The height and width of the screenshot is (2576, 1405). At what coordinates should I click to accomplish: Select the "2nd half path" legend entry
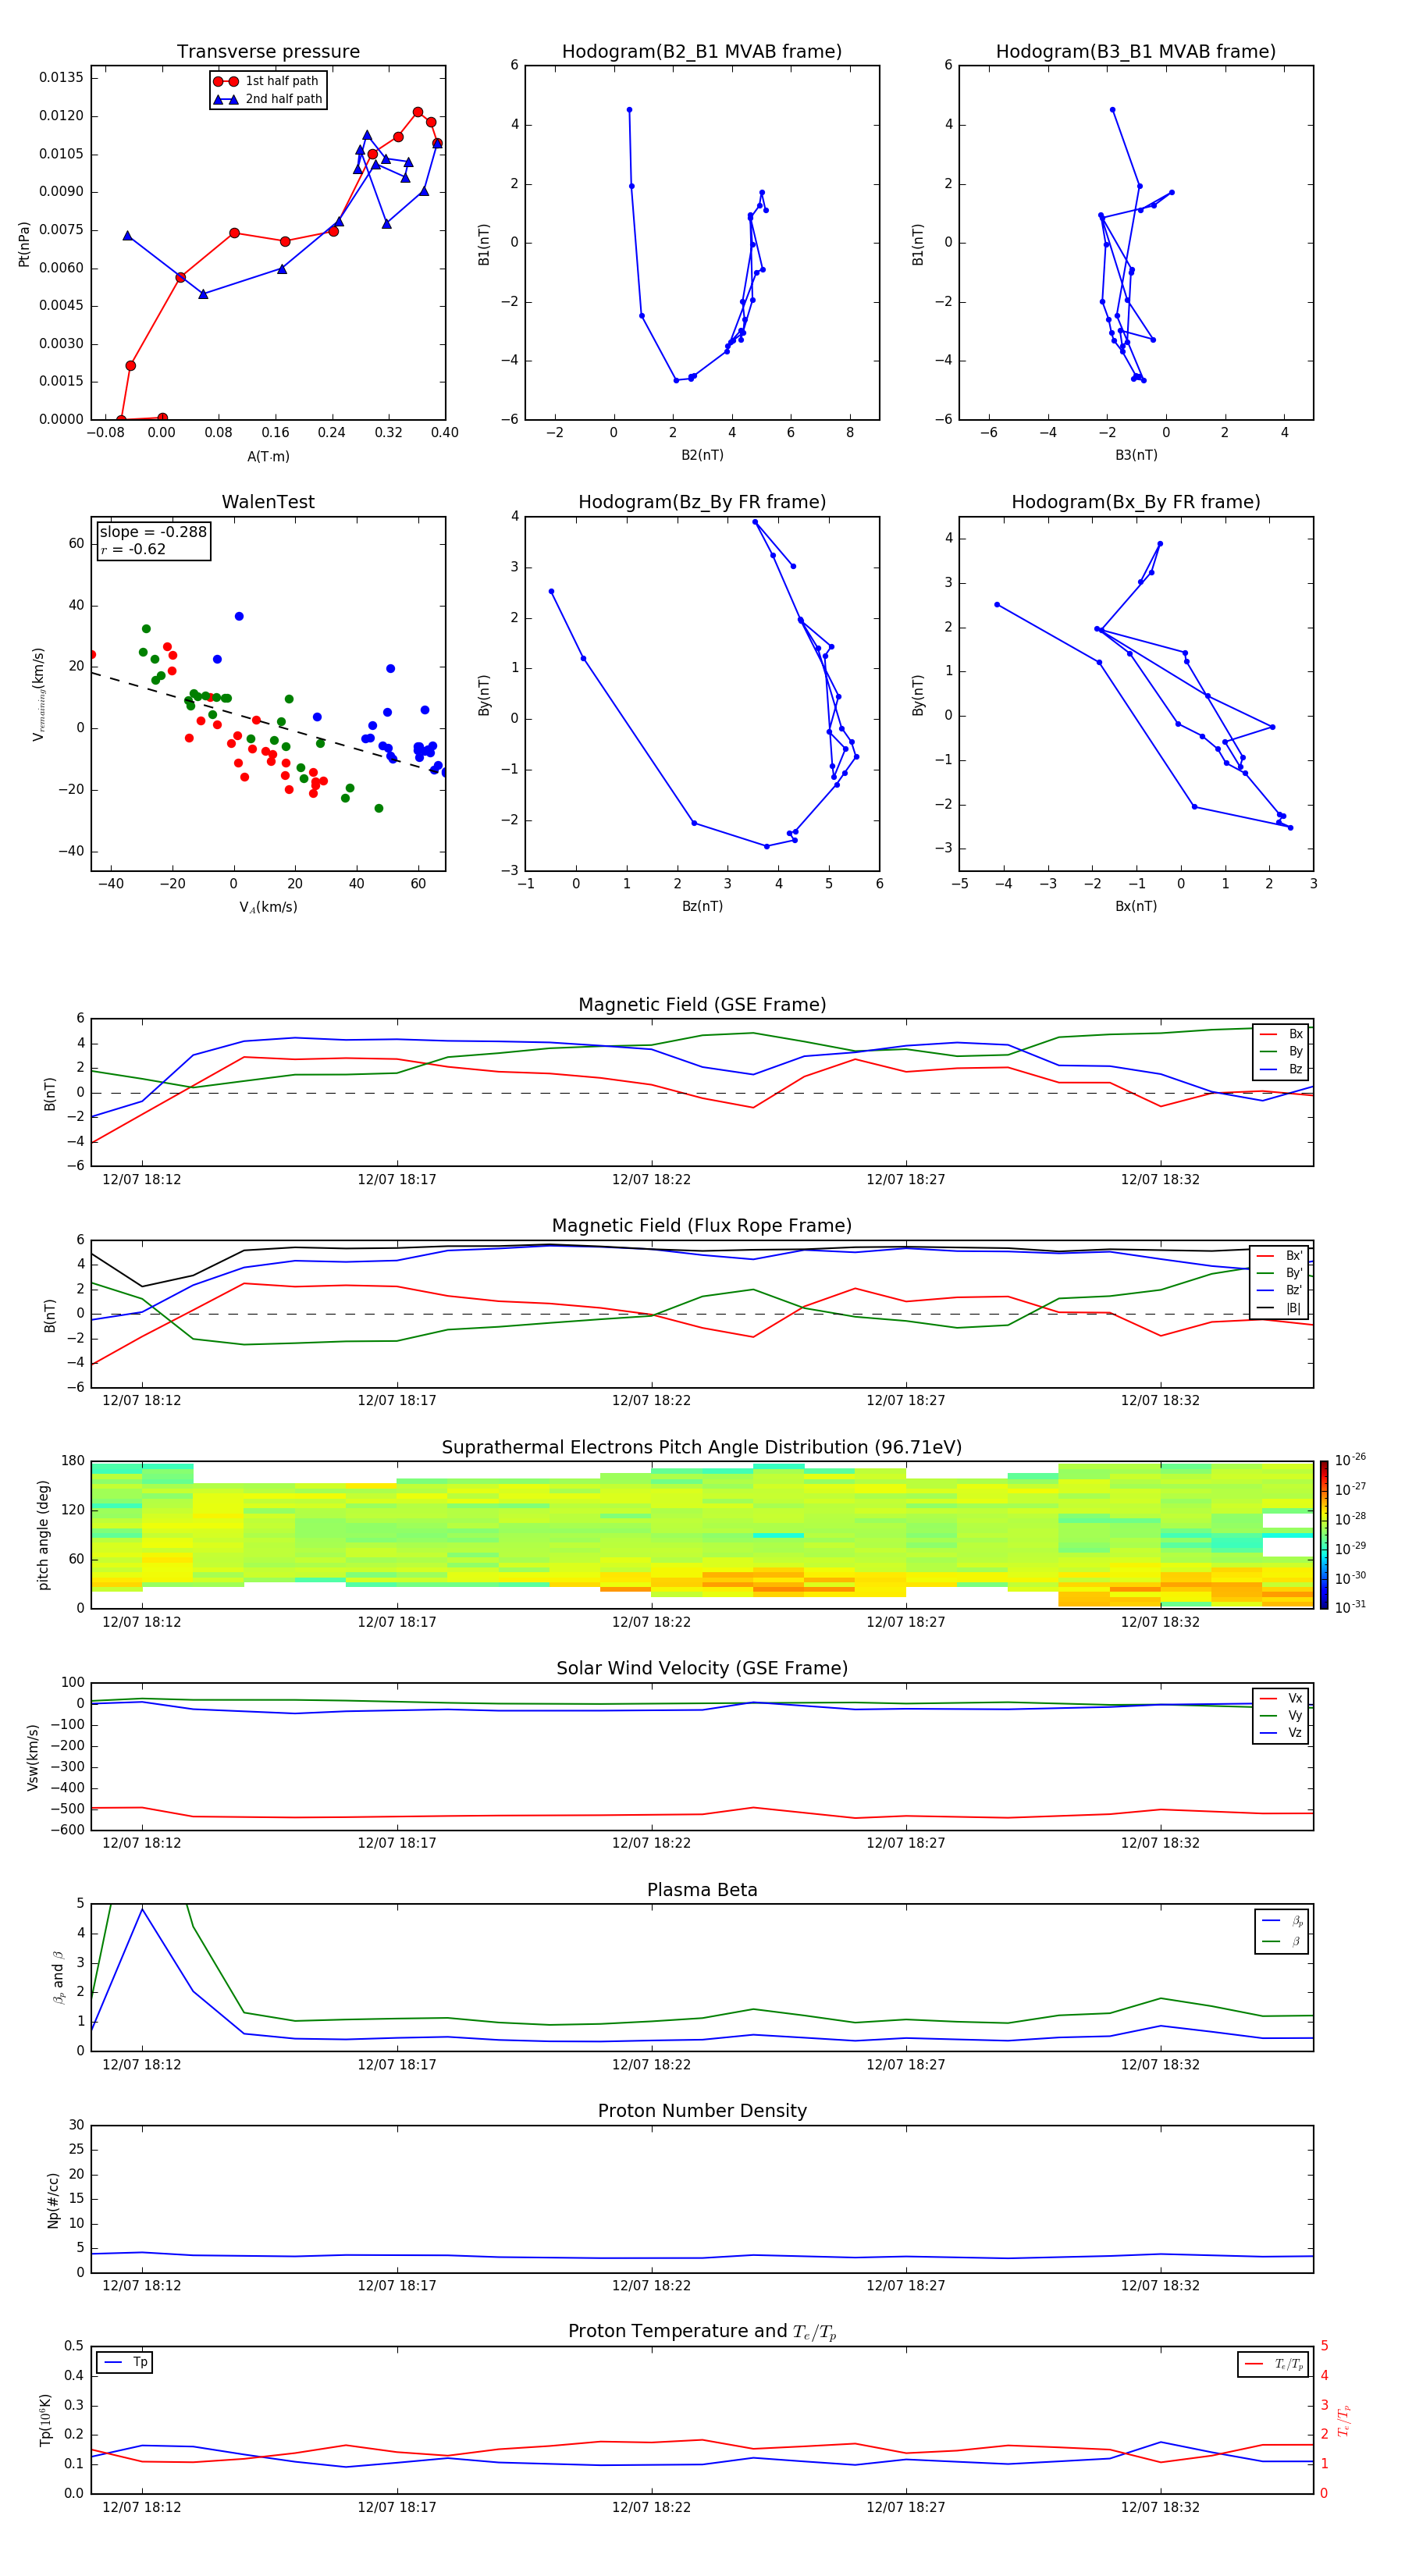pos(268,99)
